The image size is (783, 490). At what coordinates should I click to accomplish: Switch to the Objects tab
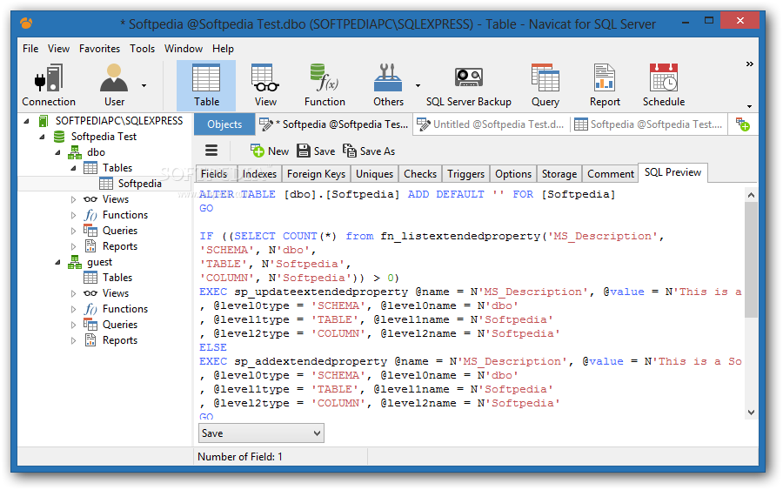click(224, 124)
